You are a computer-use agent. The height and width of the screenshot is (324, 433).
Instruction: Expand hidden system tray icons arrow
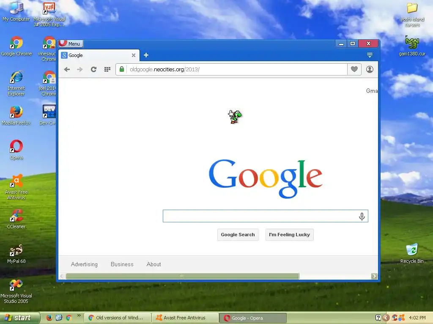tap(386, 318)
